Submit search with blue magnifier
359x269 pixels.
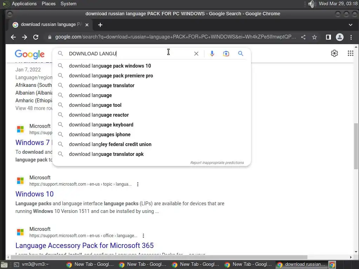tap(241, 54)
